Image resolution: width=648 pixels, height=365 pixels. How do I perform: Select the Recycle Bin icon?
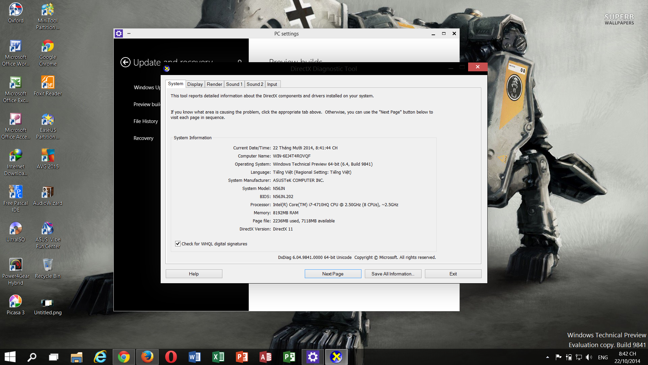click(48, 268)
